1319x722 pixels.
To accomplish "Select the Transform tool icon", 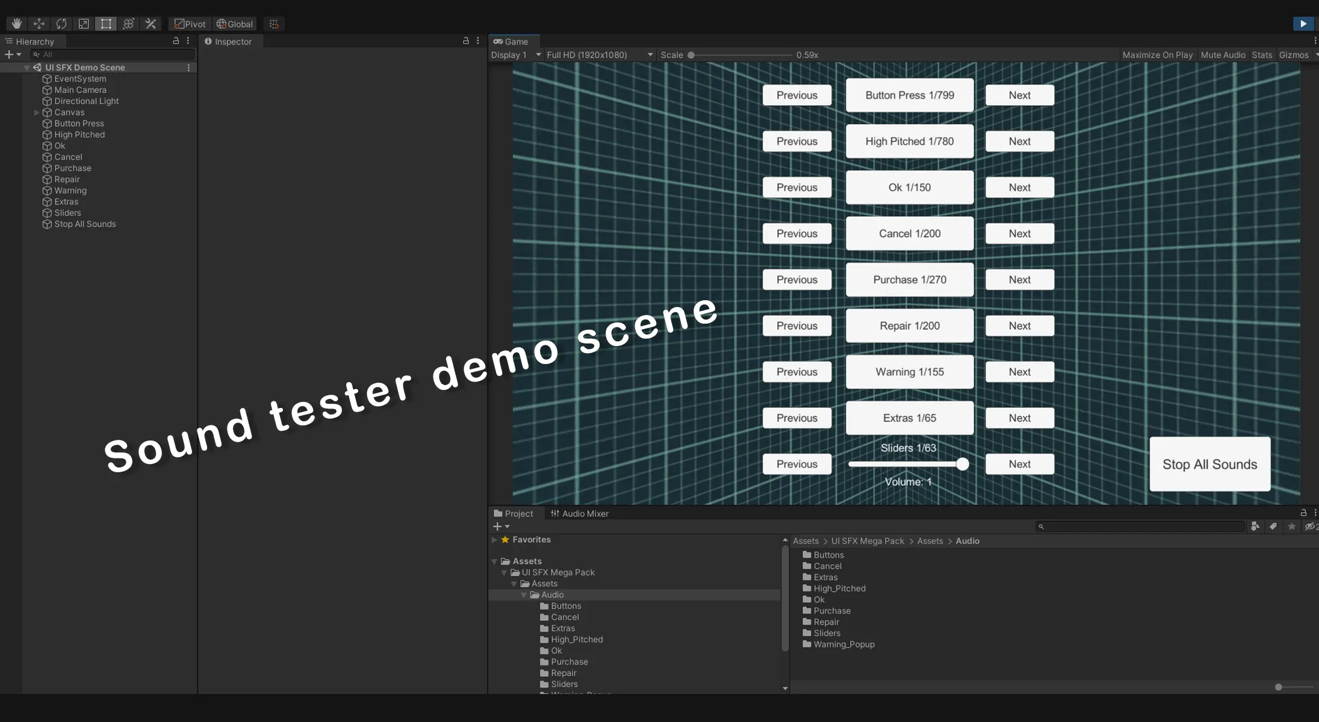I will coord(128,24).
